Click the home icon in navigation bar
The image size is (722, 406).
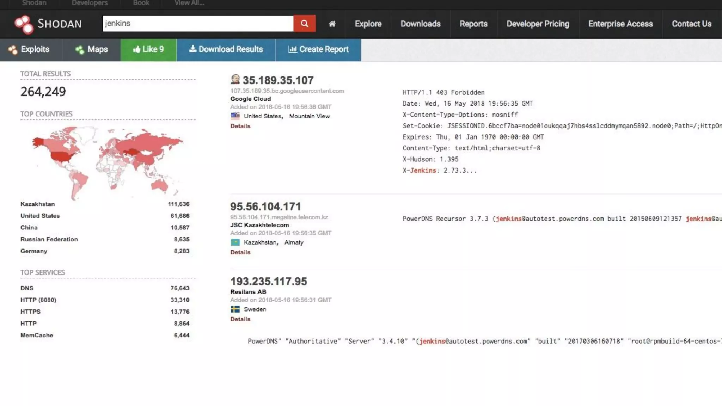click(332, 24)
